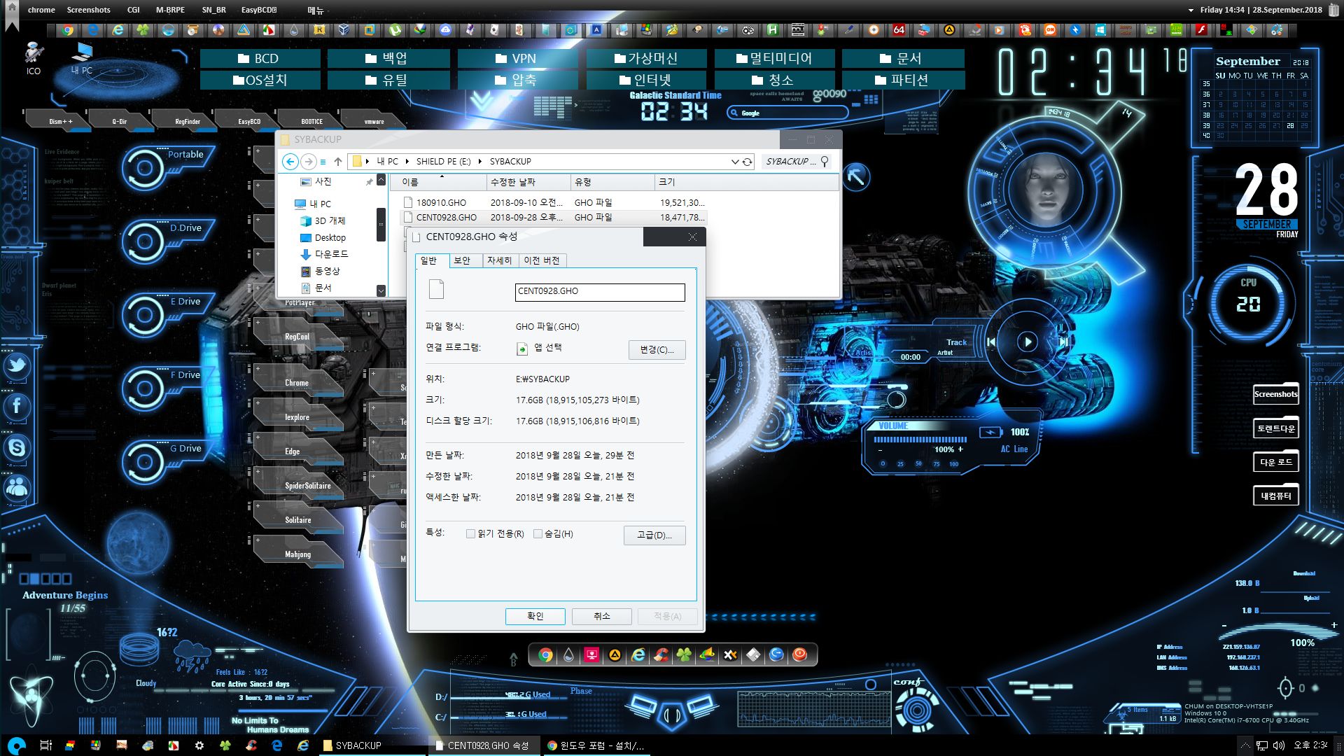Open Explorer's recent locations dropdown
The width and height of the screenshot is (1344, 756).
pos(323,162)
